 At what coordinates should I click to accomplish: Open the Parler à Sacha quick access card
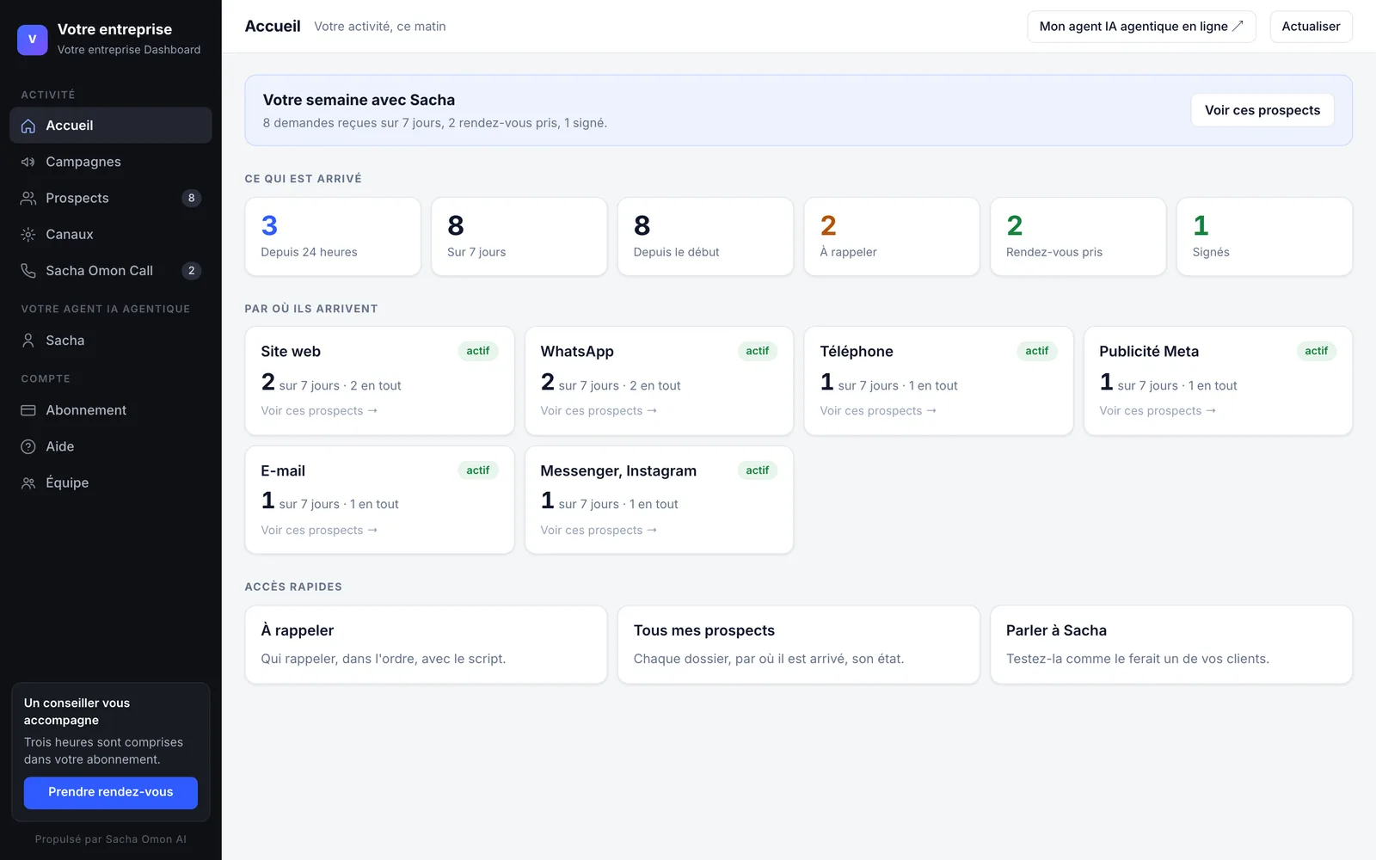click(x=1171, y=645)
